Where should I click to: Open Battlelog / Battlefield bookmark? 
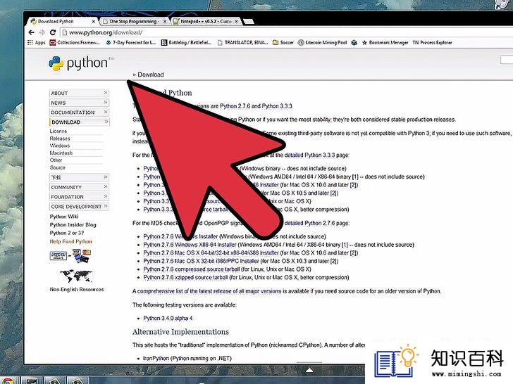186,42
